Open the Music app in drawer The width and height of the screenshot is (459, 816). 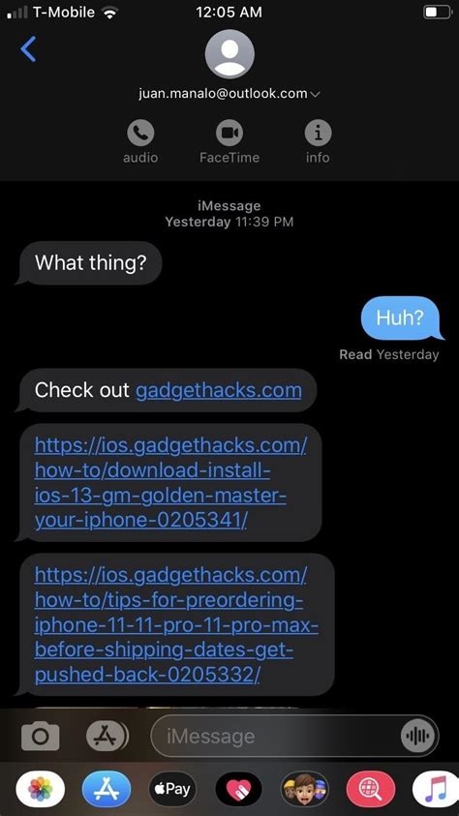436,790
